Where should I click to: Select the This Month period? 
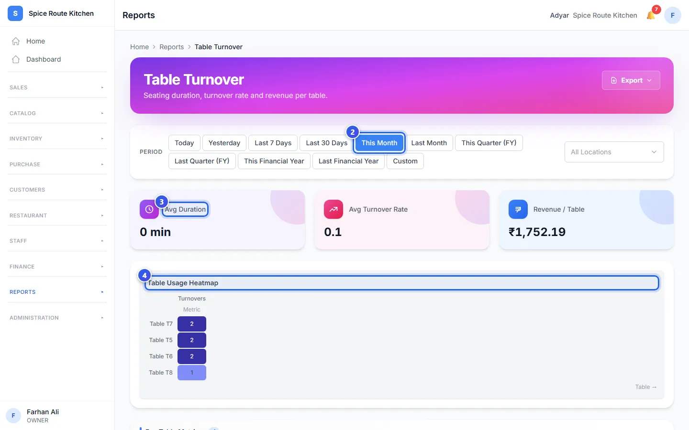point(379,143)
